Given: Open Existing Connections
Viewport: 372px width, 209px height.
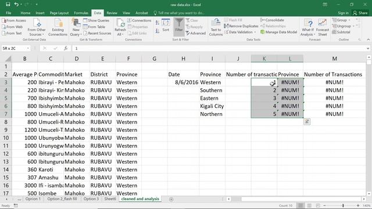Looking at the screenshot, I should [x=58, y=27].
